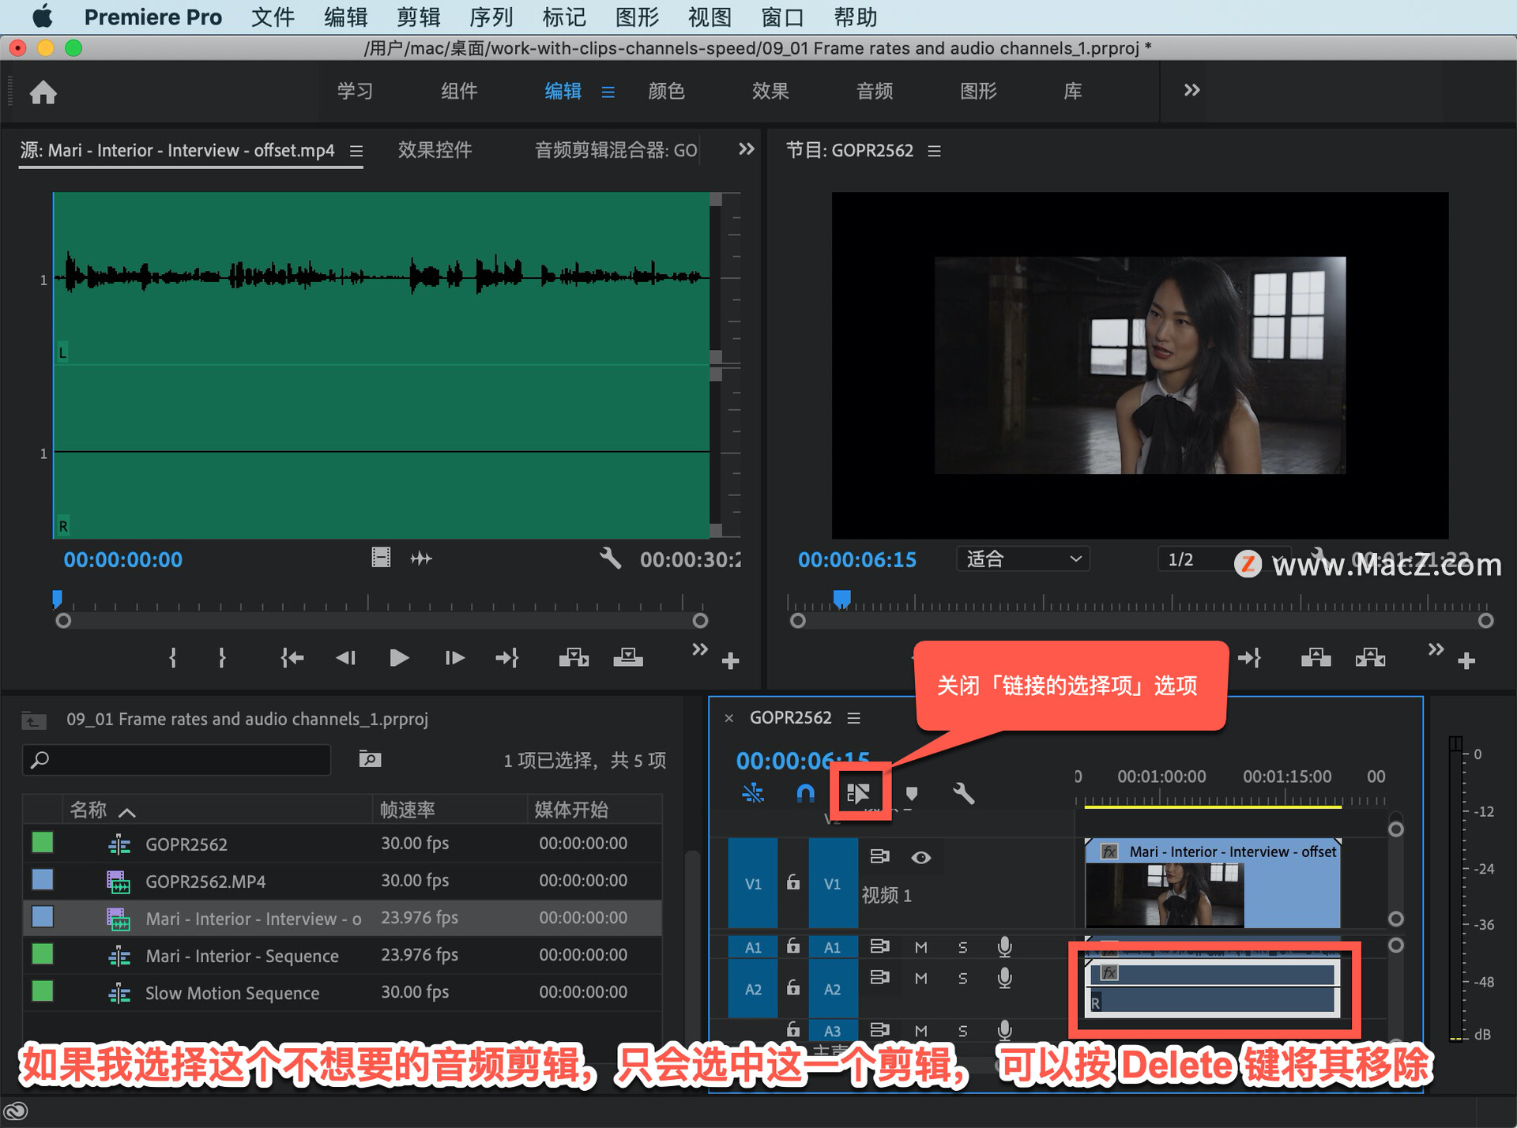Toggle lock on A1 track

[x=793, y=946]
